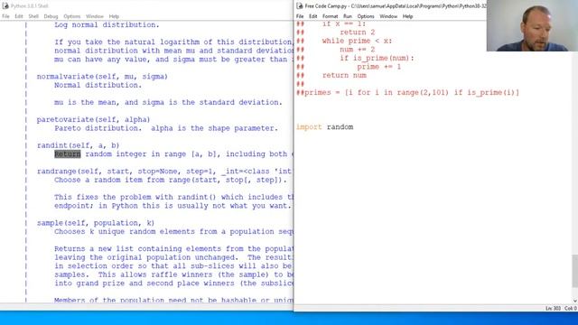Click the 'import random' line in editor

coord(325,127)
